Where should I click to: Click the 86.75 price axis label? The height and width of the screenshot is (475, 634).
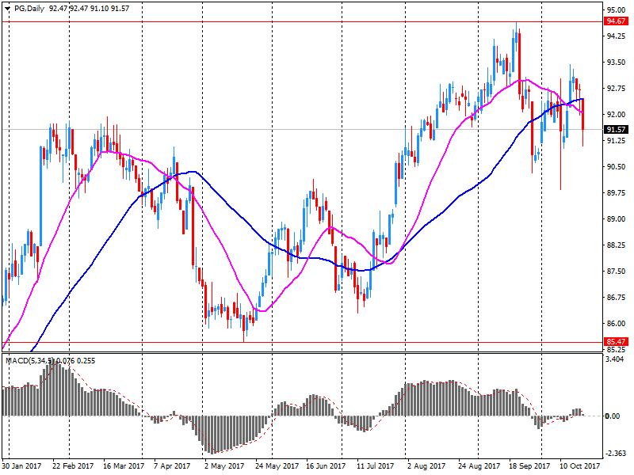pyautogui.click(x=616, y=298)
